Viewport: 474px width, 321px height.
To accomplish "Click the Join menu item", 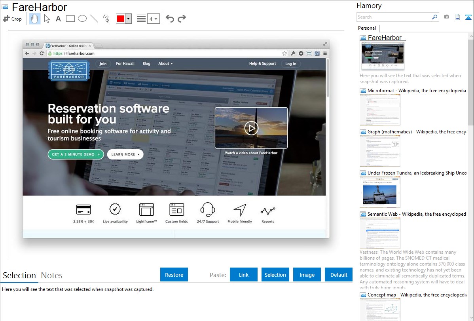I will (x=103, y=64).
